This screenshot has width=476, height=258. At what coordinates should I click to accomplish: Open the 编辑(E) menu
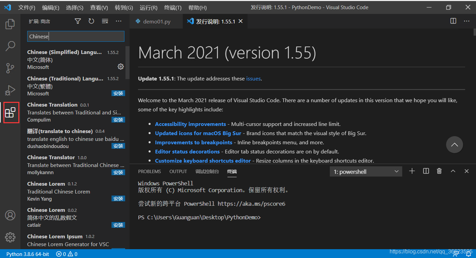(51, 7)
